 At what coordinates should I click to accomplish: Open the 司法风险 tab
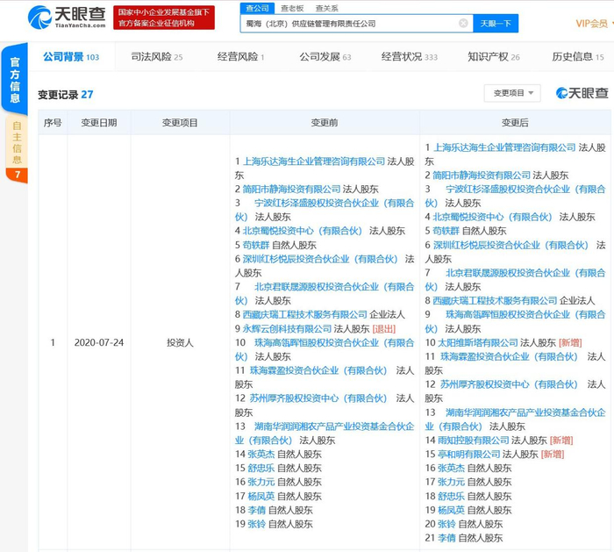pos(156,57)
